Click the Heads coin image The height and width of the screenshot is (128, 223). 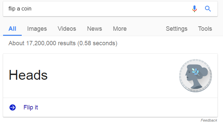click(x=196, y=76)
